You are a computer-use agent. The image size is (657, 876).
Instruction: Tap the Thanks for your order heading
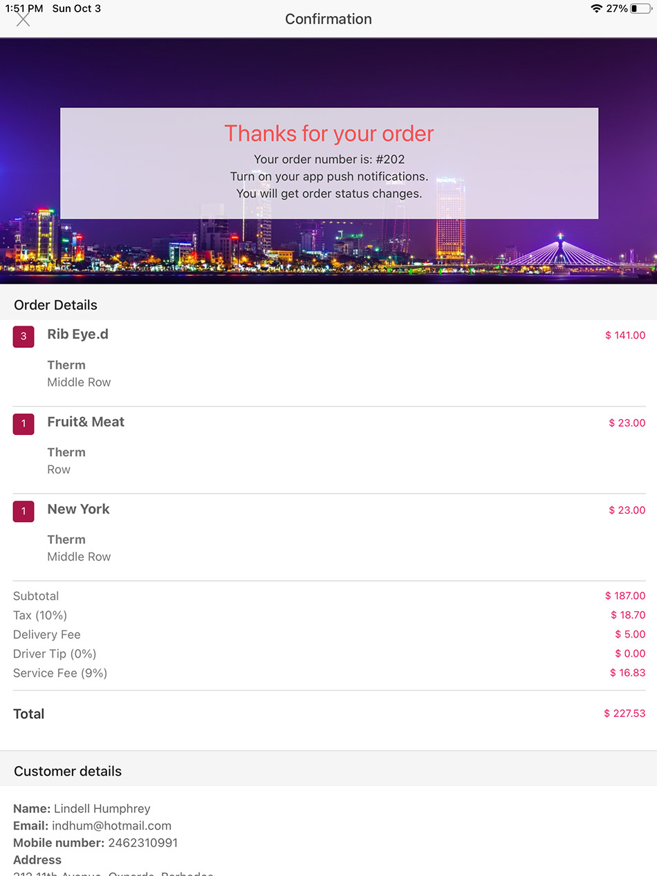(329, 133)
